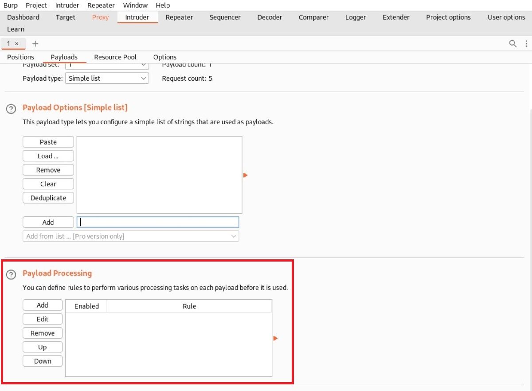
Task: Switch to the Target tab
Action: click(66, 17)
